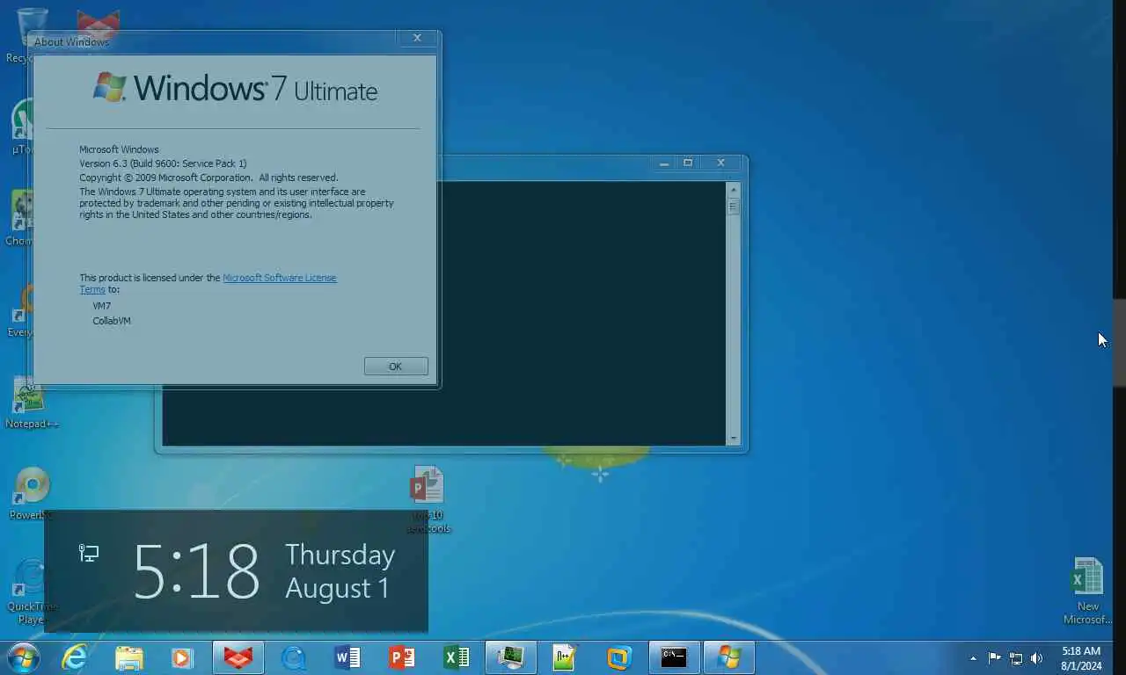The width and height of the screenshot is (1126, 675).
Task: Switch to the monitor-with-green-graph taskbar button
Action: point(510,657)
